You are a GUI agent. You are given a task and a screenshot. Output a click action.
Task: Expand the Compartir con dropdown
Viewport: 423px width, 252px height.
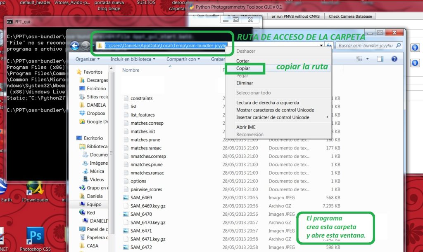(x=183, y=59)
